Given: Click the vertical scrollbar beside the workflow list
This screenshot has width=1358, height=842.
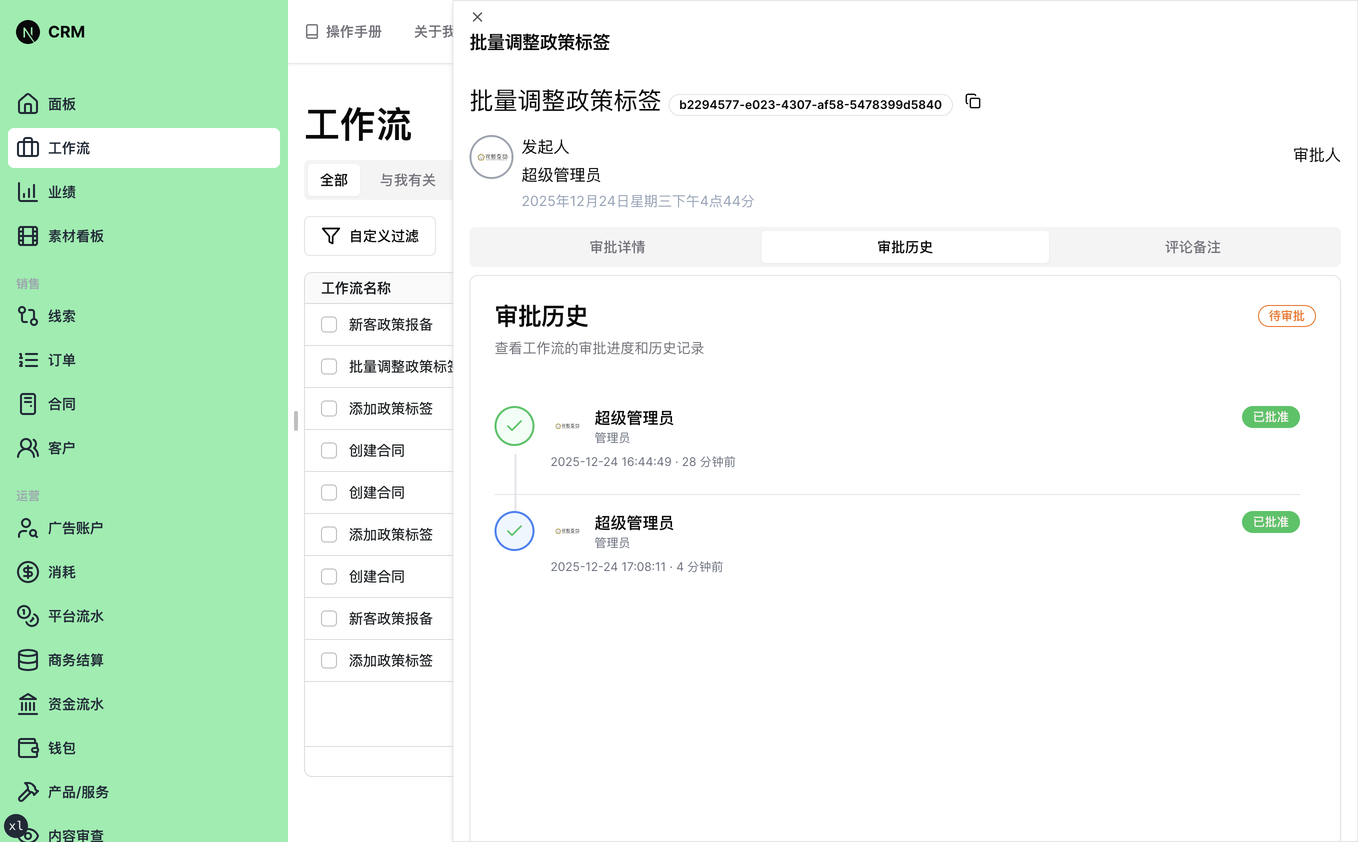Looking at the screenshot, I should tap(296, 421).
